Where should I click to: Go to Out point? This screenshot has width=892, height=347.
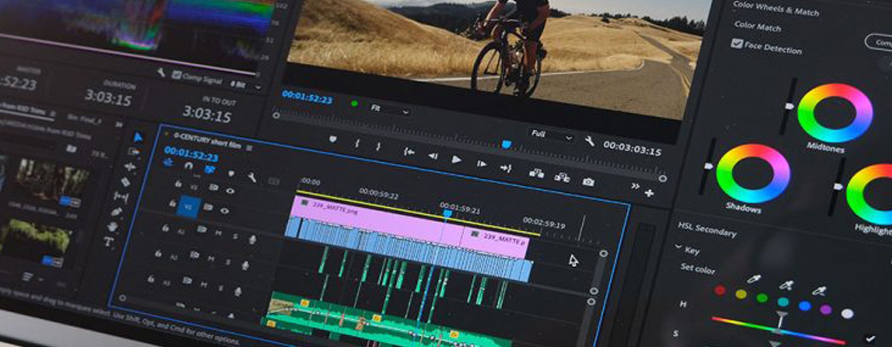pos(506,168)
